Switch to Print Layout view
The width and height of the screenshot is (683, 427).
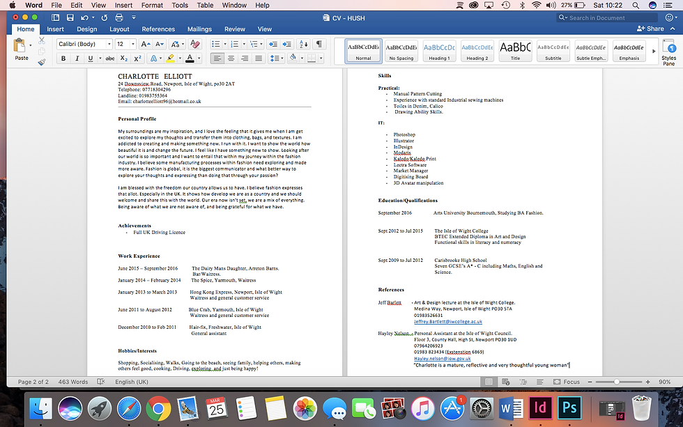click(489, 382)
